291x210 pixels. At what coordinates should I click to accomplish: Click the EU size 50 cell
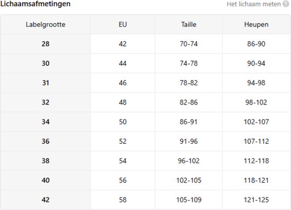[123, 122]
